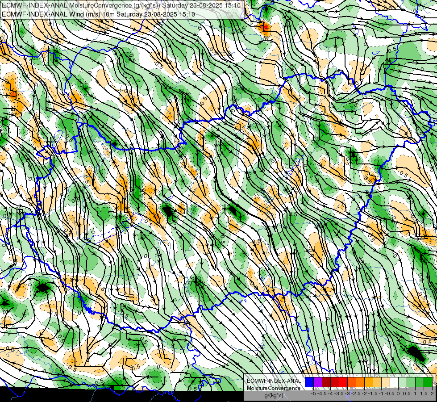This screenshot has height=402, width=437.
Task: Click the legend tick label -5
Action: click(x=313, y=394)
